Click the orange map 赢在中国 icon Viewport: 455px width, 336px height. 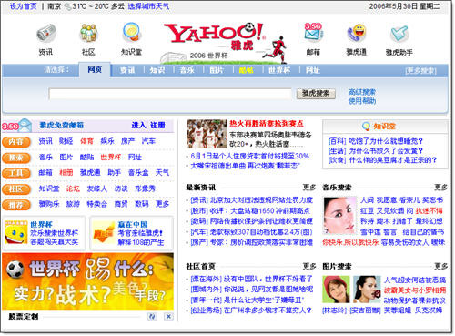click(104, 233)
